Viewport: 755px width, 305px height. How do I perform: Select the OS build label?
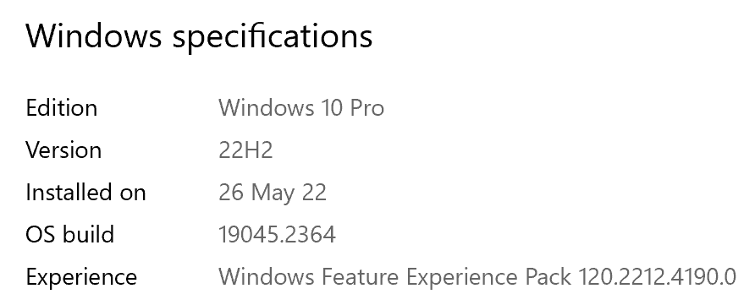(69, 234)
